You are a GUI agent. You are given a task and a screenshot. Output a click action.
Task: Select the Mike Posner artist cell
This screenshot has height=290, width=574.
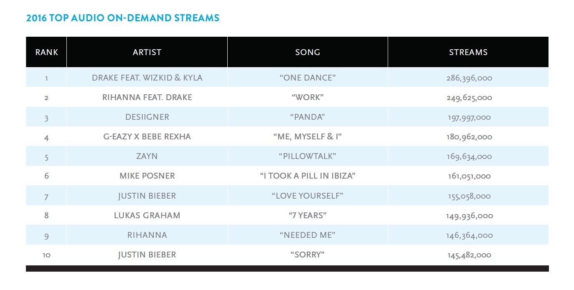coord(147,176)
